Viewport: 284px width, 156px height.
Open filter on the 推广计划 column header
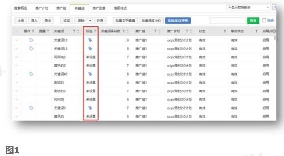click(187, 31)
